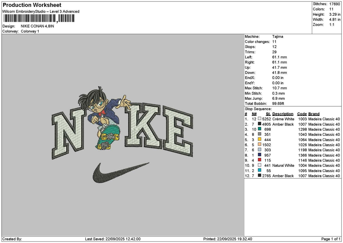Click the Madeira Classic 40 brand for code 1003

click(324, 119)
